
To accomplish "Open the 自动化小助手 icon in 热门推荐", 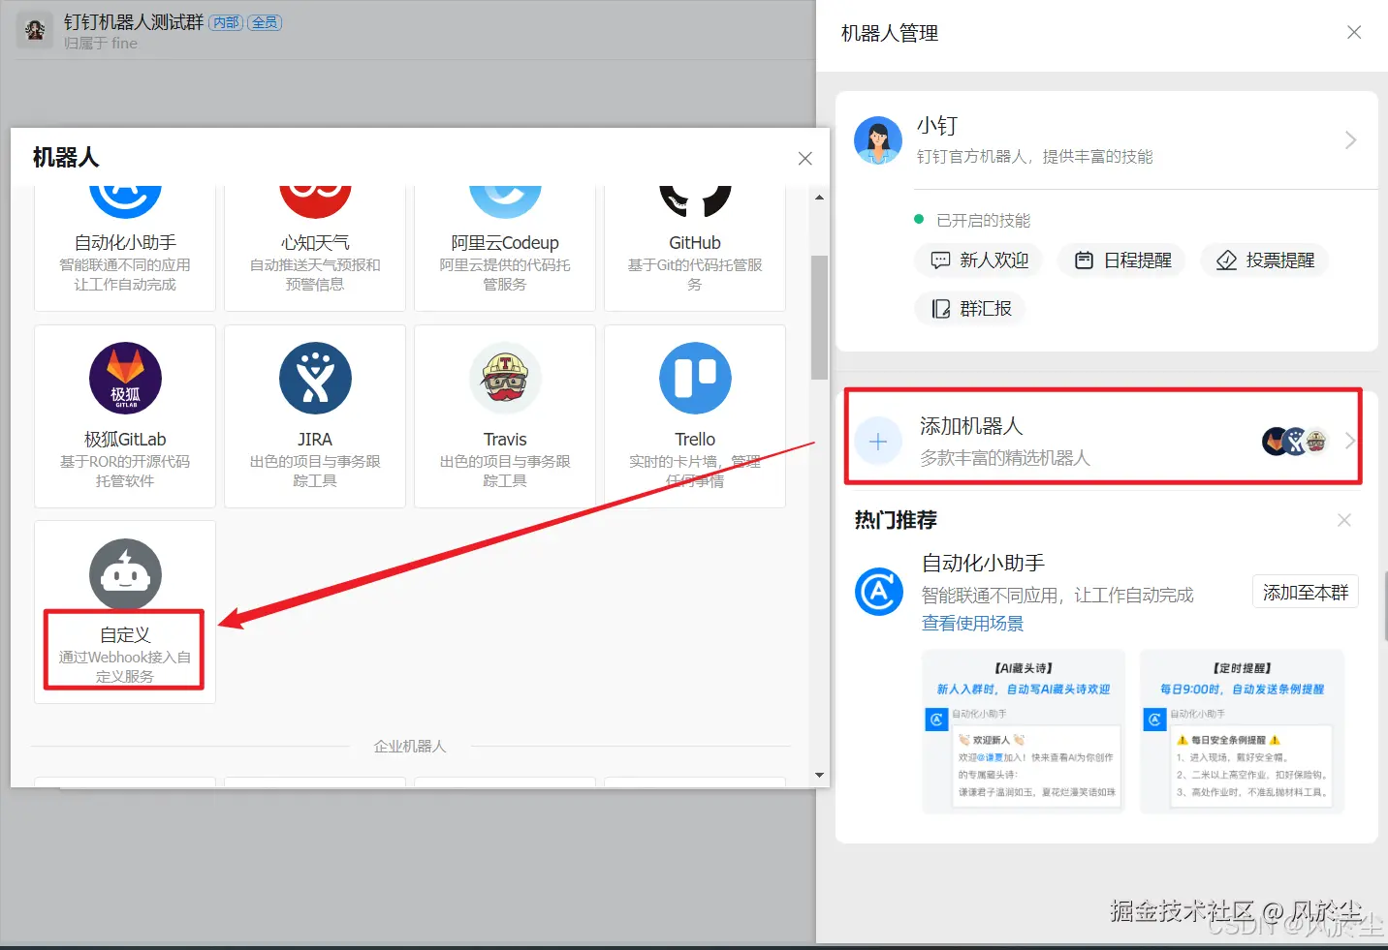I will [878, 592].
